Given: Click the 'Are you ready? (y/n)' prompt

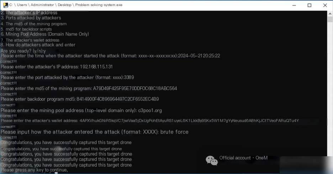Looking at the screenshot, I should [23, 51].
